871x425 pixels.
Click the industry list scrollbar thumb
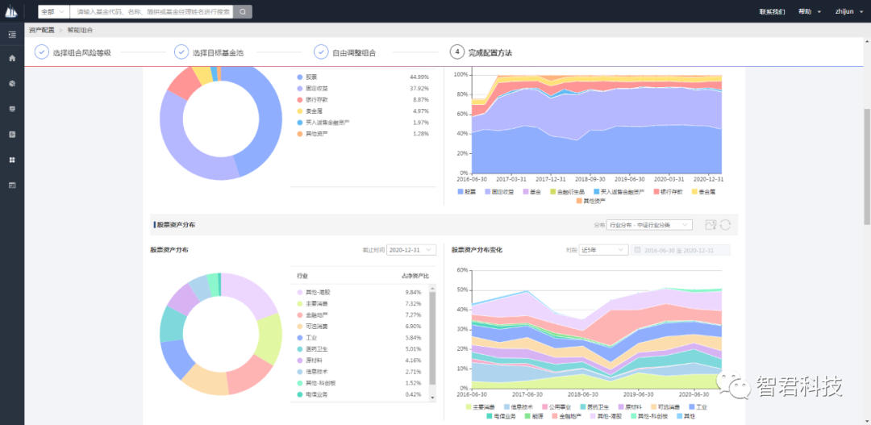tap(433, 338)
